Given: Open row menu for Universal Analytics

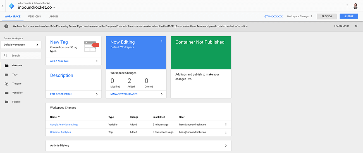Looking at the screenshot, I should 226,132.
